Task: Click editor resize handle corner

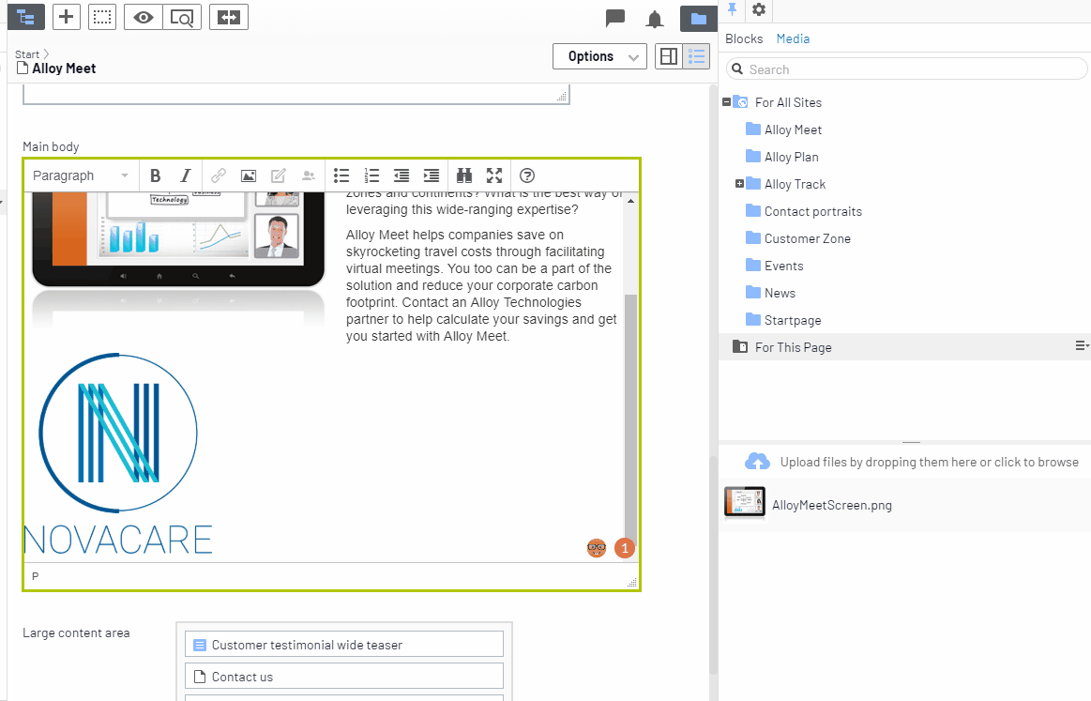Action: click(x=631, y=582)
